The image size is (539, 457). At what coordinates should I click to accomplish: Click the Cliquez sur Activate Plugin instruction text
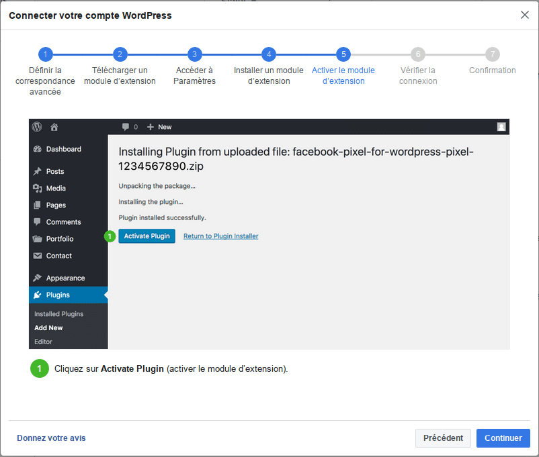[171, 369]
